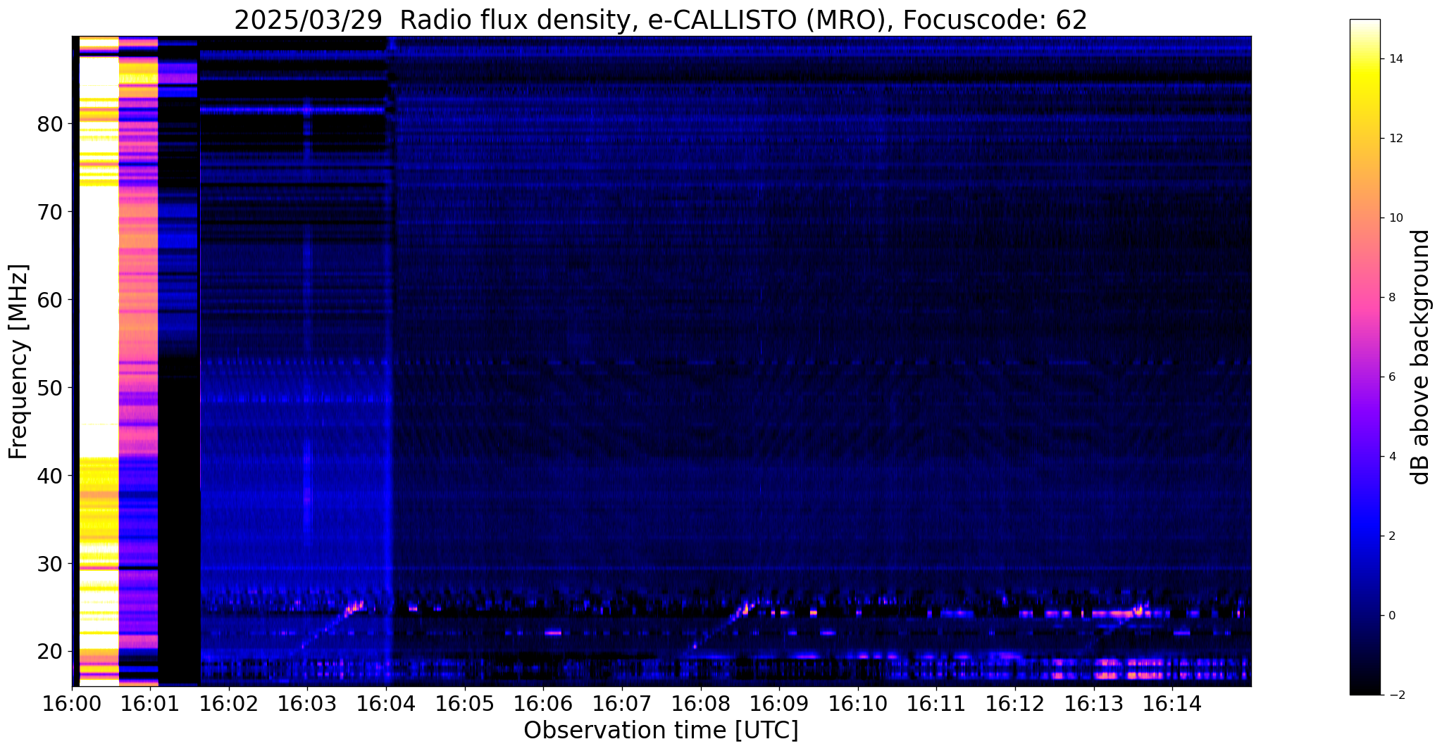Click the 'Frequency [MHz]' y-axis label
This screenshot has height=751, width=1442.
(19, 362)
